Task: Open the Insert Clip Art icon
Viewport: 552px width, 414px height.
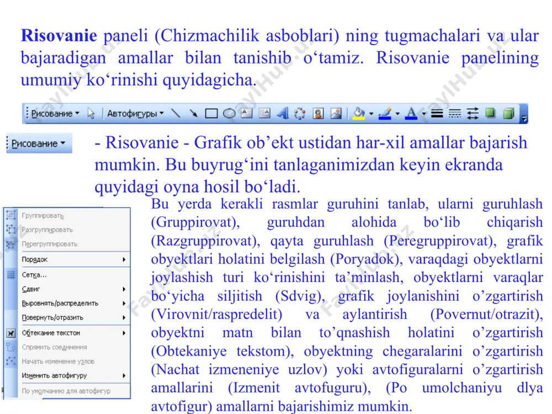Action: click(319, 113)
